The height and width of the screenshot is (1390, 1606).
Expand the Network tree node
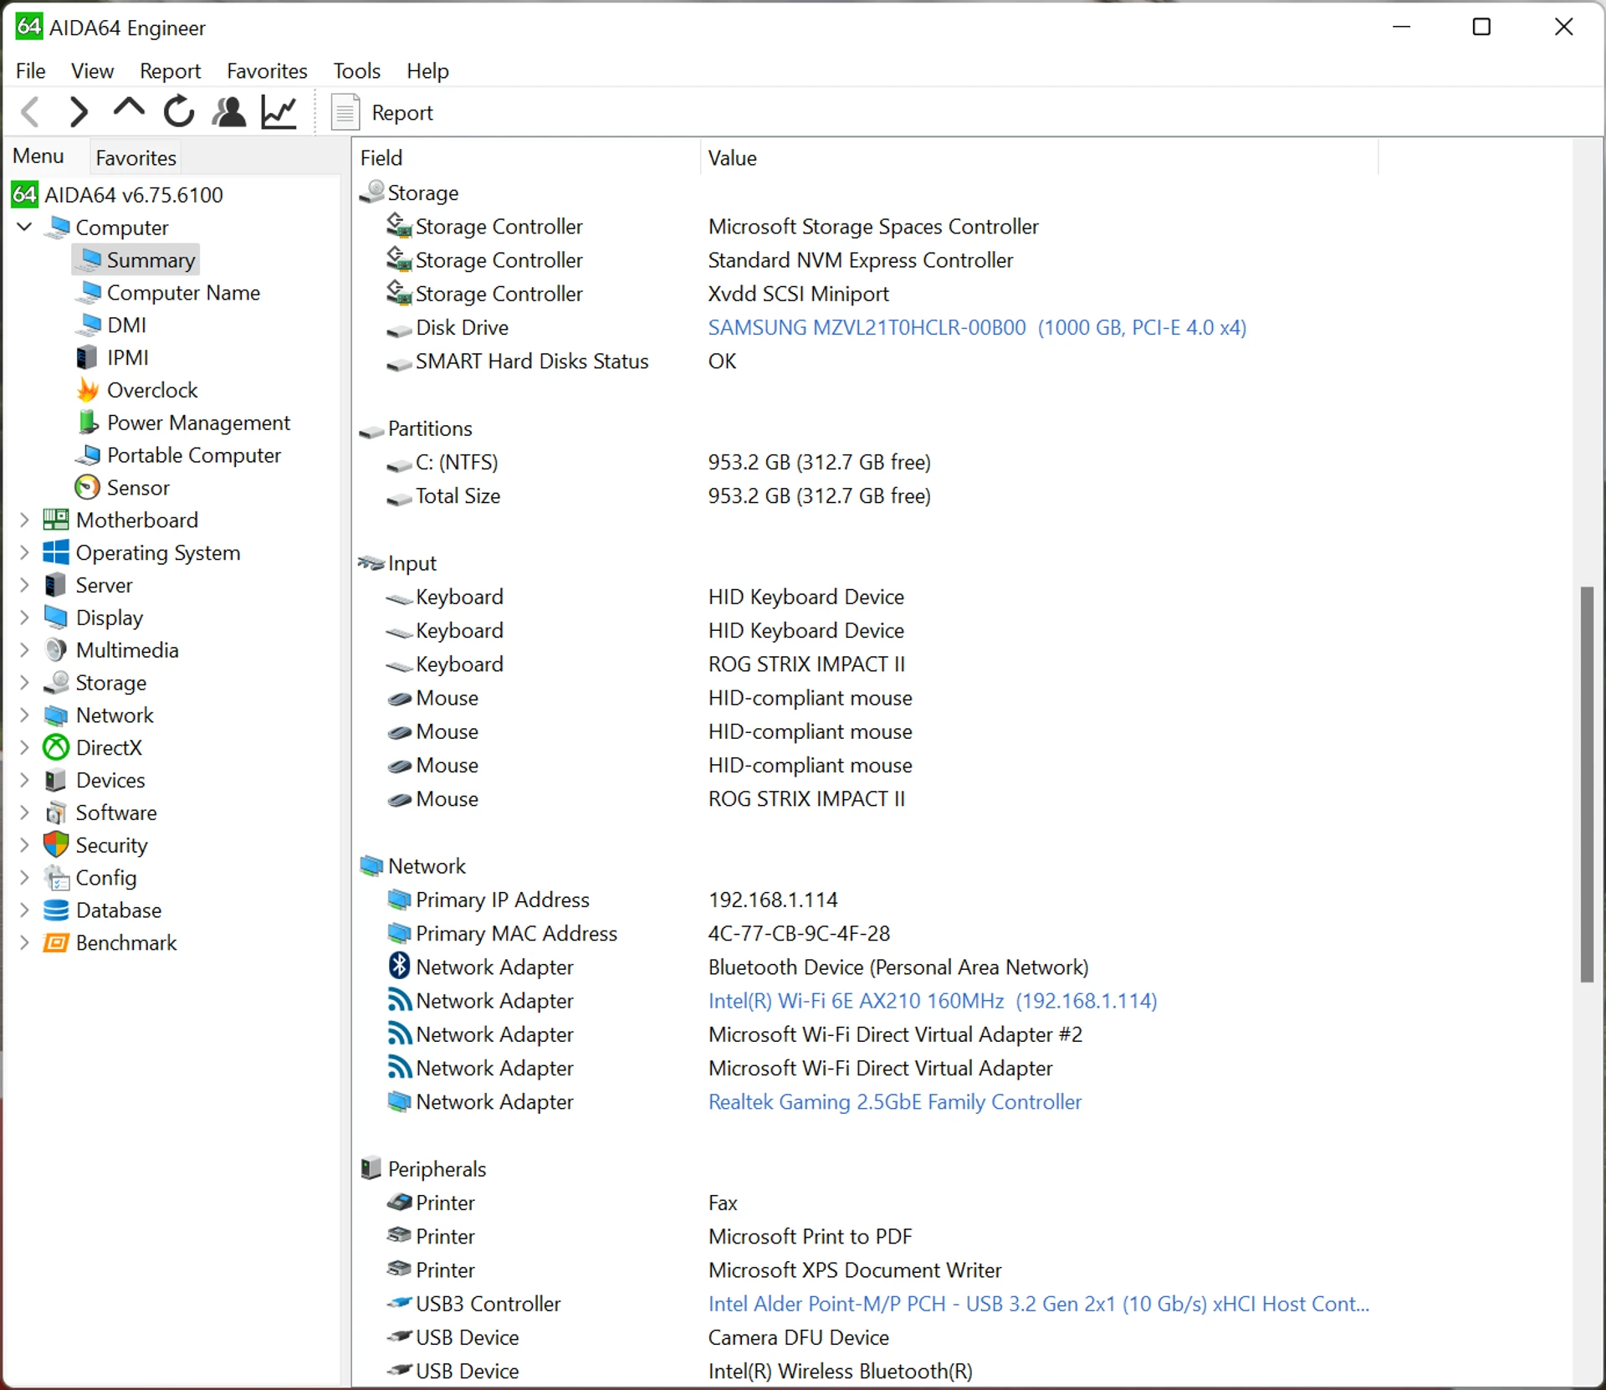(x=24, y=716)
